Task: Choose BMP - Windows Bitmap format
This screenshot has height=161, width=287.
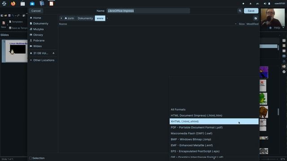Action: coord(214,139)
